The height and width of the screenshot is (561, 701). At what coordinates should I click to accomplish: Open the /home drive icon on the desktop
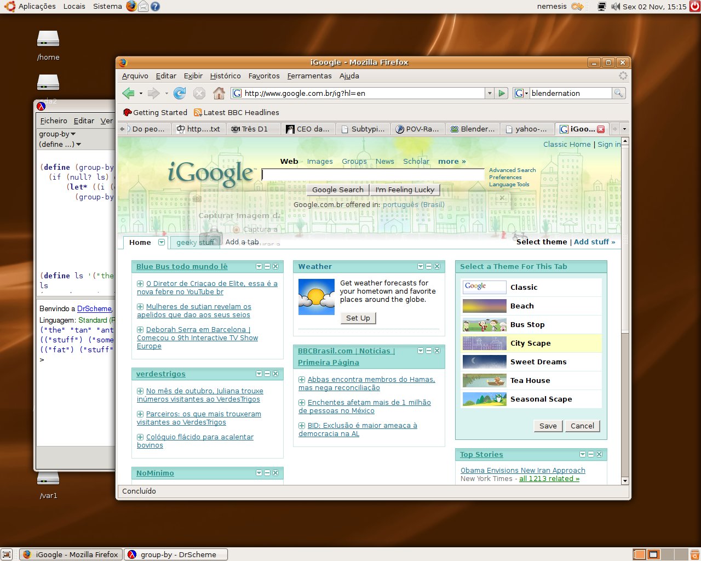tap(48, 39)
